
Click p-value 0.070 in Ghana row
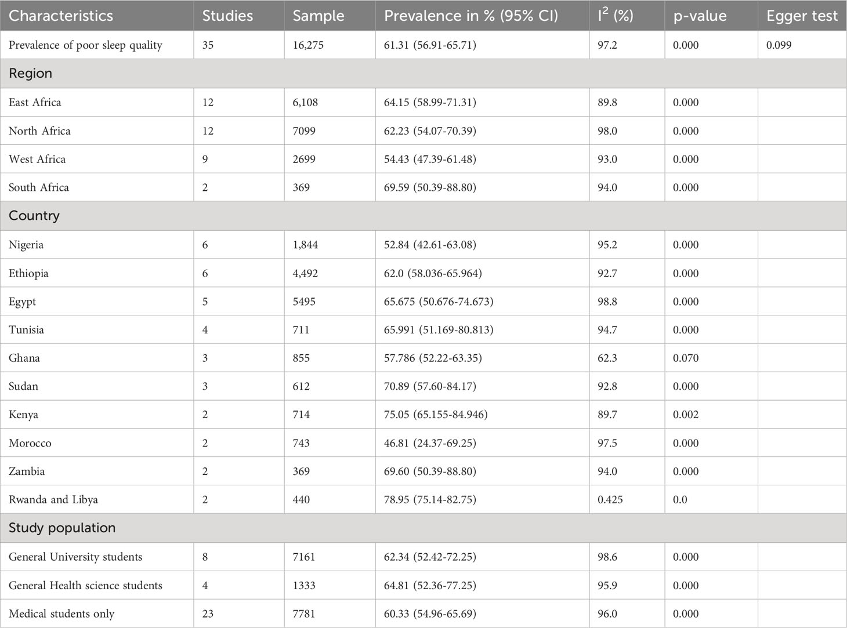[686, 358]
